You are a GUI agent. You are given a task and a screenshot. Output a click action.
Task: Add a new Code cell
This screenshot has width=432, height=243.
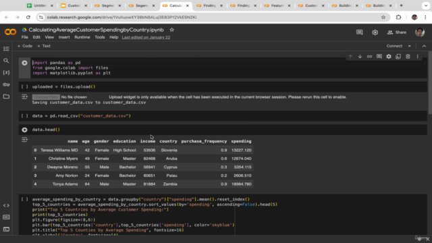pyautogui.click(x=25, y=46)
